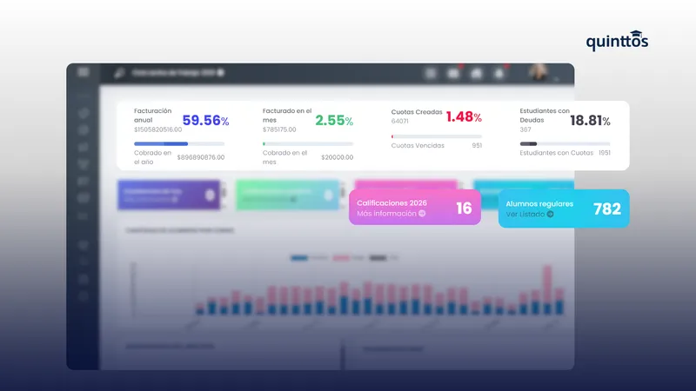Image resolution: width=696 pixels, height=391 pixels.
Task: Open Más información link on Calificaciones card
Action: tap(391, 214)
